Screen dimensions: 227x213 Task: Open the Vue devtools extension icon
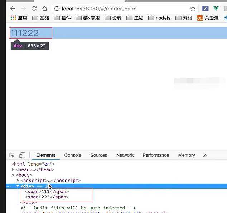point(216,8)
